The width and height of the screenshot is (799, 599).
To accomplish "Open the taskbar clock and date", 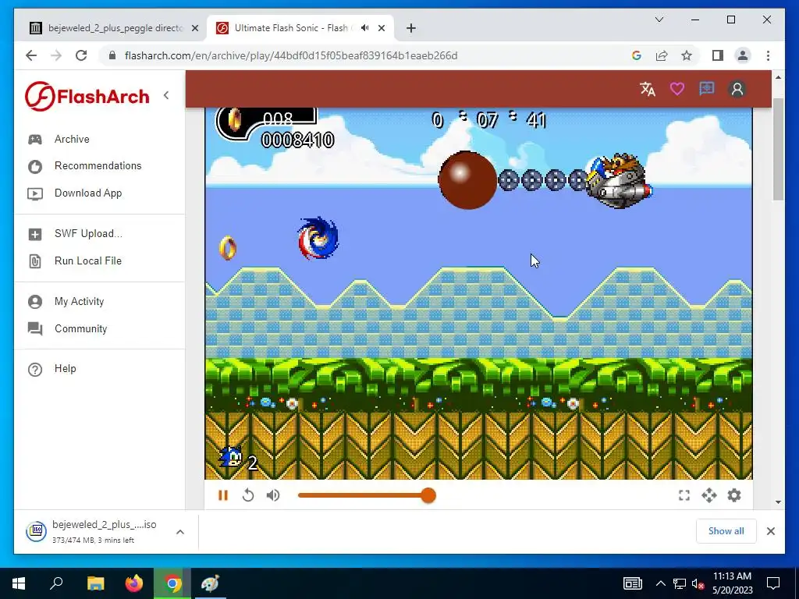I will click(x=732, y=583).
